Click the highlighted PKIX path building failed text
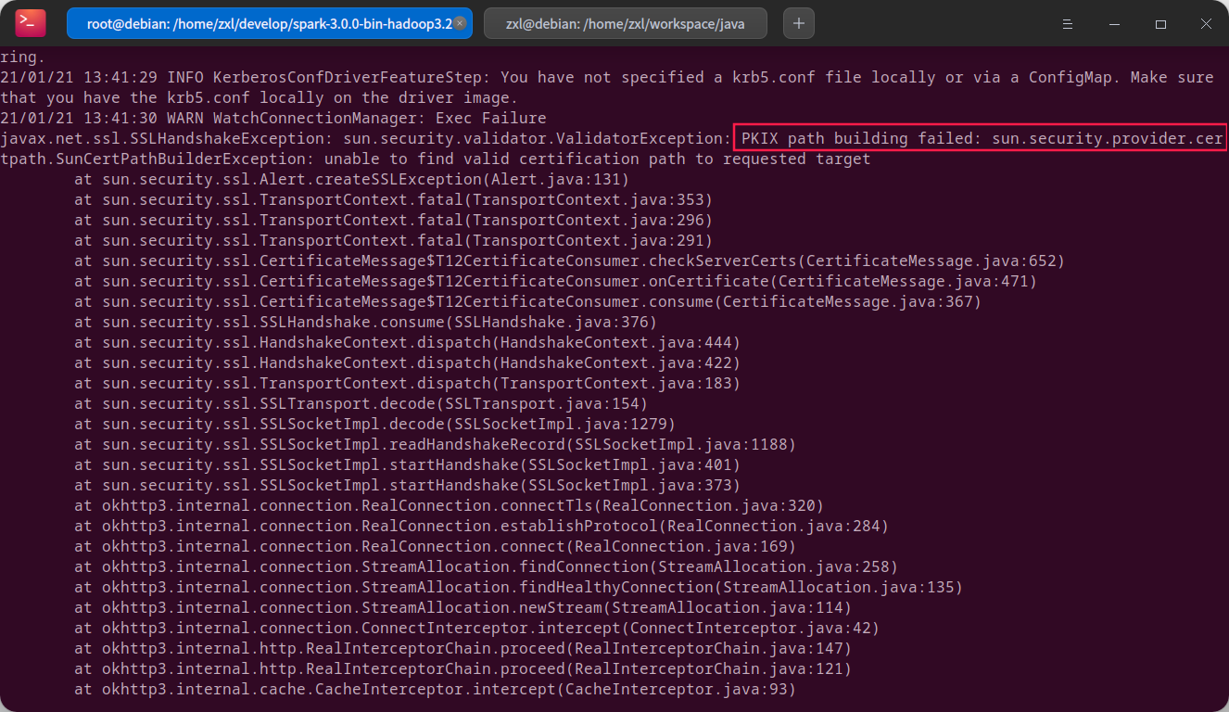Viewport: 1229px width, 712px height. coord(978,138)
